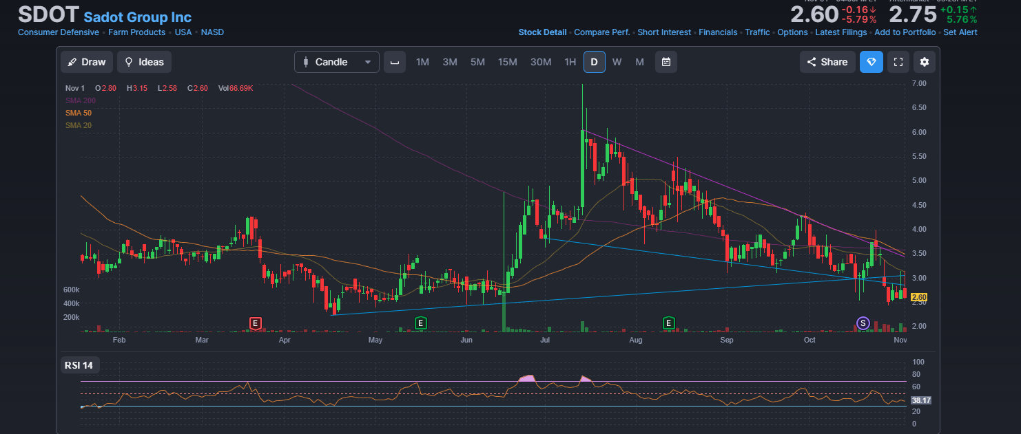Select the 15M interval
Viewport: 1021px width, 434px height.
(507, 62)
